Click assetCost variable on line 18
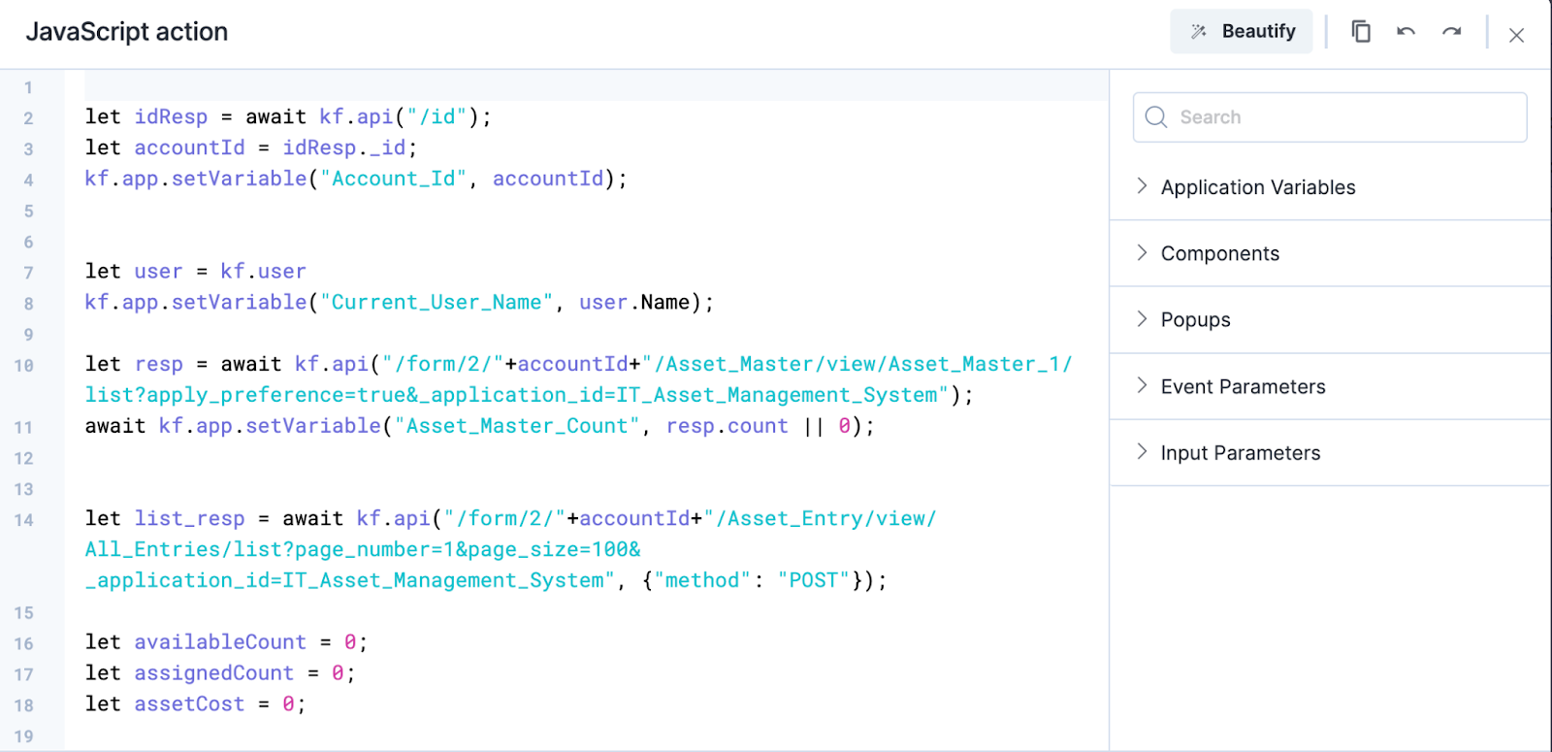Image resolution: width=1552 pixels, height=752 pixels. click(x=189, y=704)
